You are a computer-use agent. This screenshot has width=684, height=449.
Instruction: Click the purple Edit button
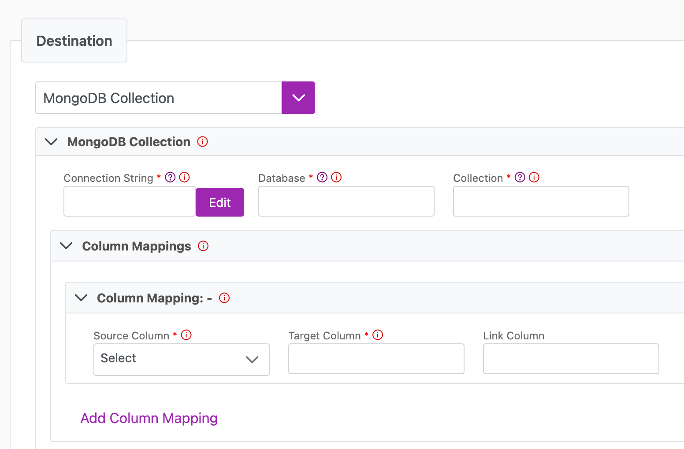pyautogui.click(x=220, y=202)
